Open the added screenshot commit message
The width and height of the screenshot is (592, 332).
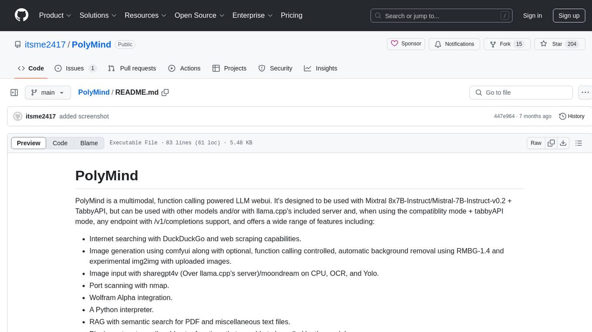click(x=84, y=116)
